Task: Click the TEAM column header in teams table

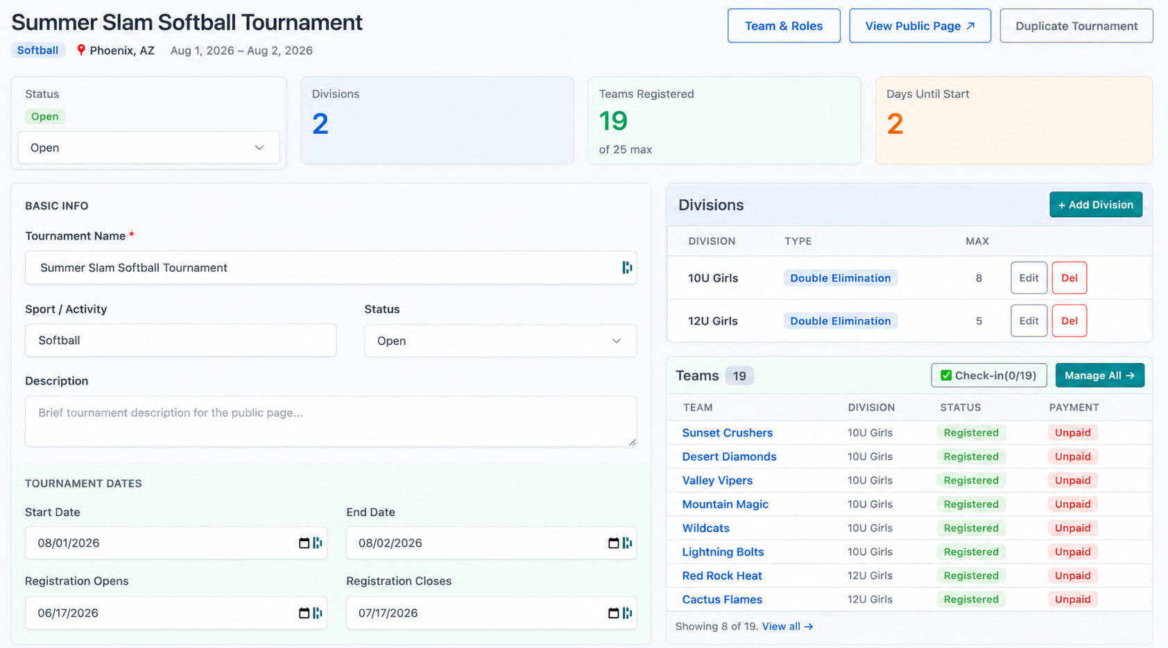Action: [x=698, y=407]
